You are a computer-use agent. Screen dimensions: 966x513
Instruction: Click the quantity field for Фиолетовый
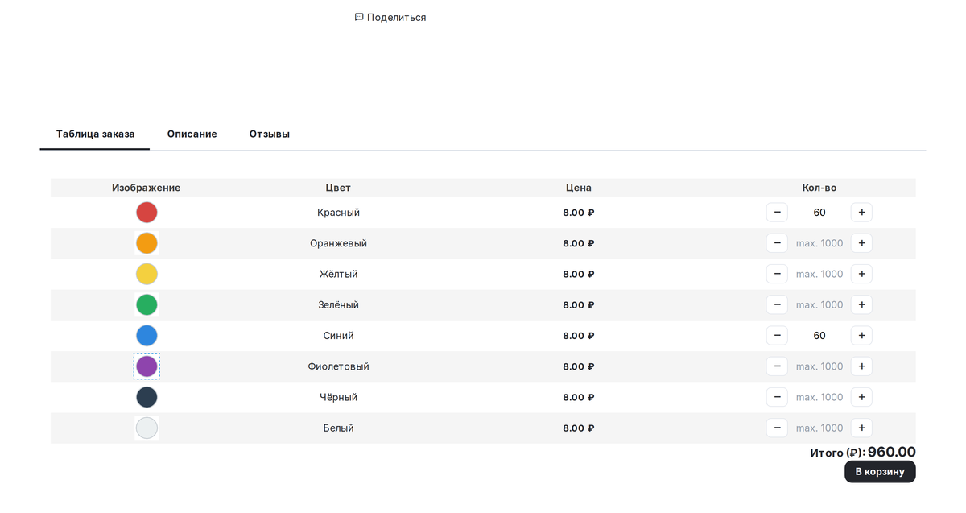(819, 366)
